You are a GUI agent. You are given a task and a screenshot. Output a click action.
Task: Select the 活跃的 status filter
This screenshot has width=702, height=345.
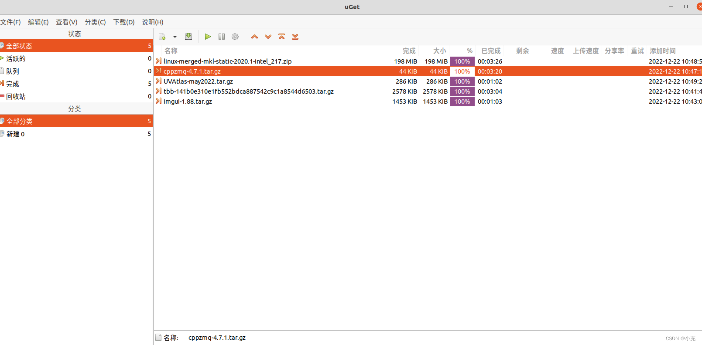(x=76, y=58)
